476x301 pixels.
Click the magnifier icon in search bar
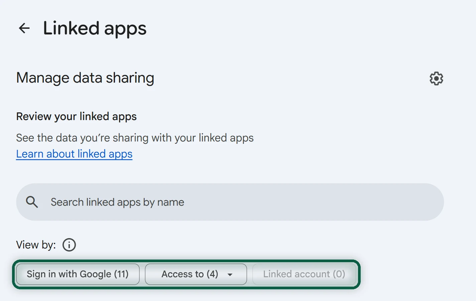[x=32, y=202]
